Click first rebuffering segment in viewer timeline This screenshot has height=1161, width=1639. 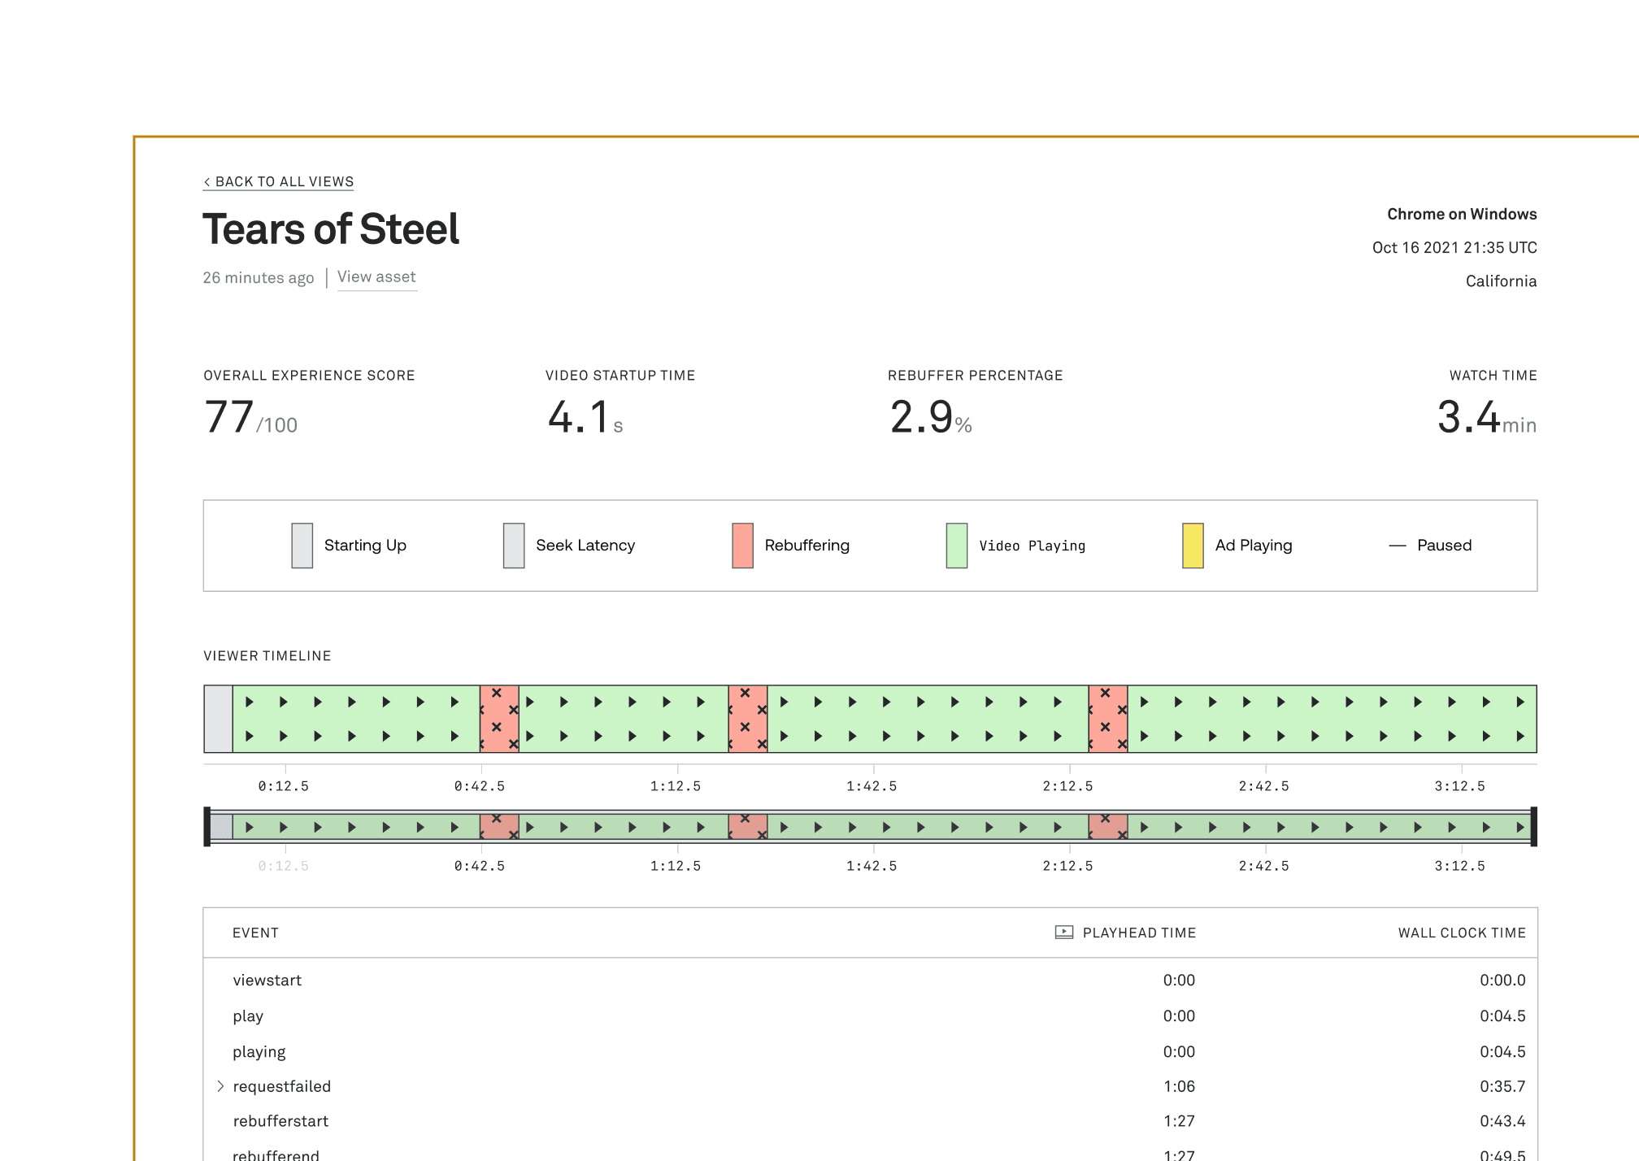click(499, 719)
